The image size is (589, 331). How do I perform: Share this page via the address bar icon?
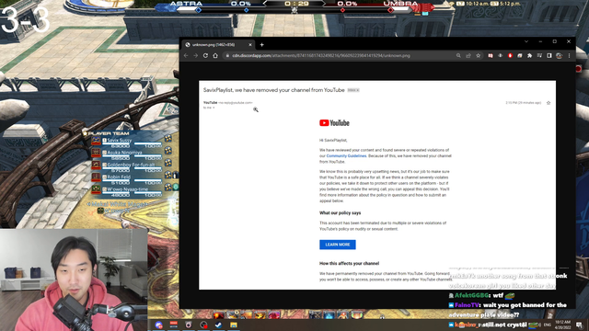click(468, 55)
